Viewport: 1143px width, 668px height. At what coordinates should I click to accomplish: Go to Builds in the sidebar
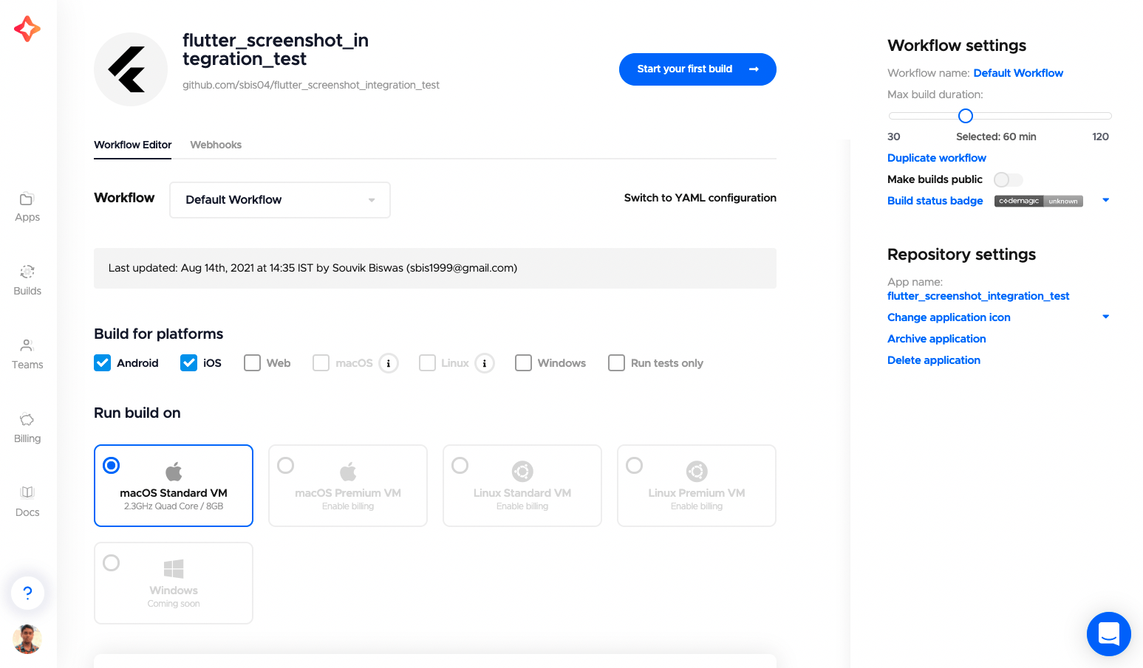(x=27, y=280)
